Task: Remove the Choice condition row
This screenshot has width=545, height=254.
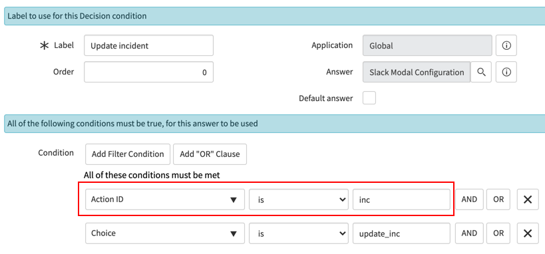Action: tap(528, 233)
